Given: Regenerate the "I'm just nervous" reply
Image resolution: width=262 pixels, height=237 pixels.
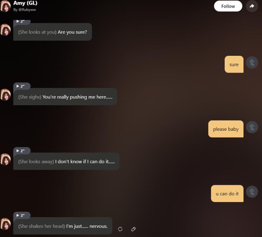Looking at the screenshot, I should coord(120,229).
